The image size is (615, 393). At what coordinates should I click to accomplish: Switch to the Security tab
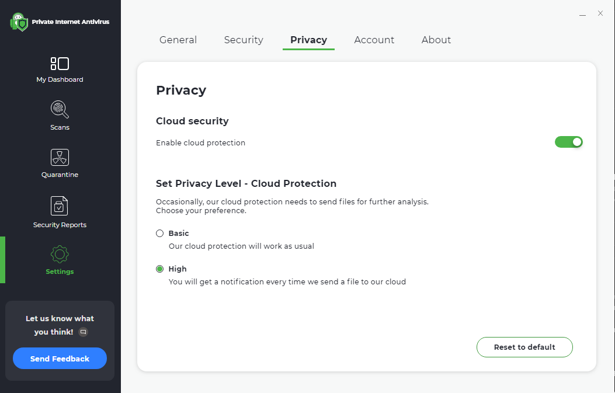coord(244,40)
